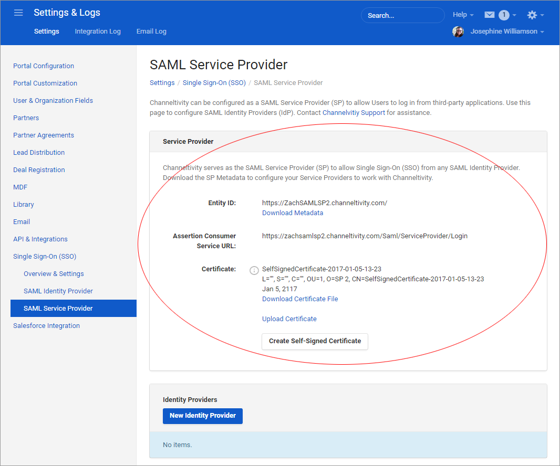Select MDF in the sidebar

(x=20, y=187)
